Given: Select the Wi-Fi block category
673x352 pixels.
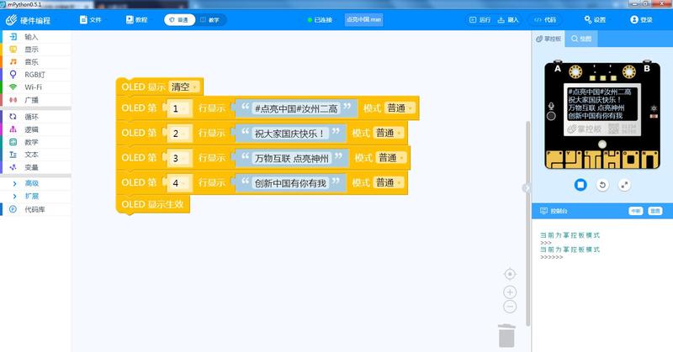Looking at the screenshot, I should point(32,87).
